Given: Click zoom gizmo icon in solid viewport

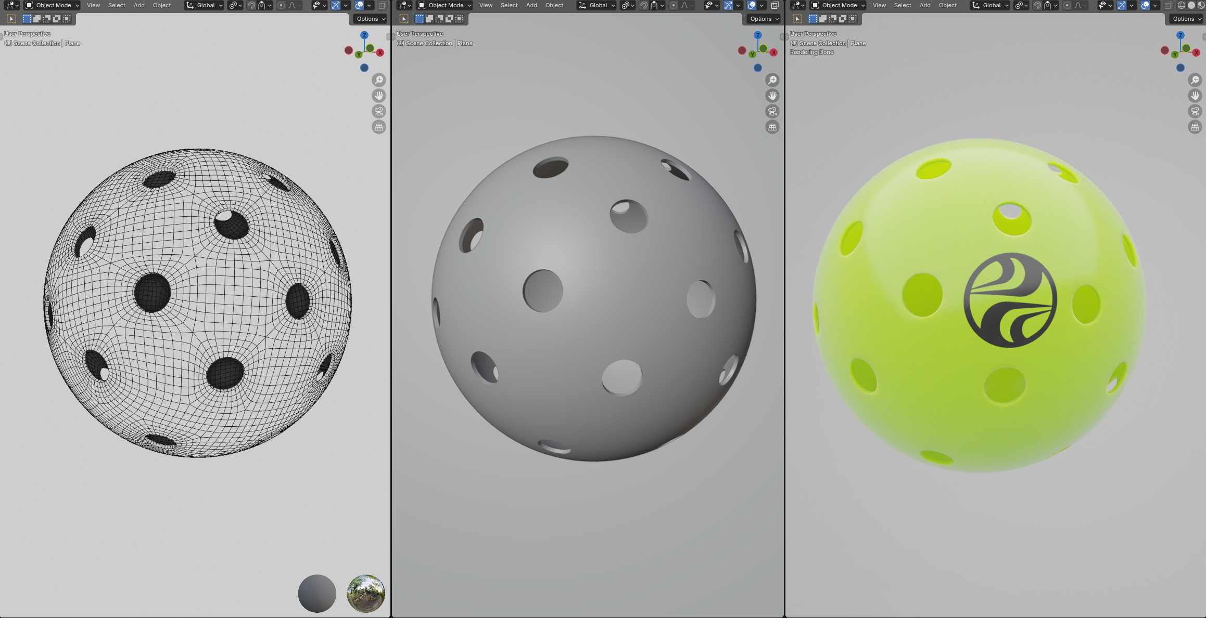Looking at the screenshot, I should 772,80.
